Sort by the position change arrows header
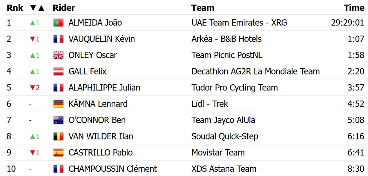368x176 pixels. click(x=37, y=8)
